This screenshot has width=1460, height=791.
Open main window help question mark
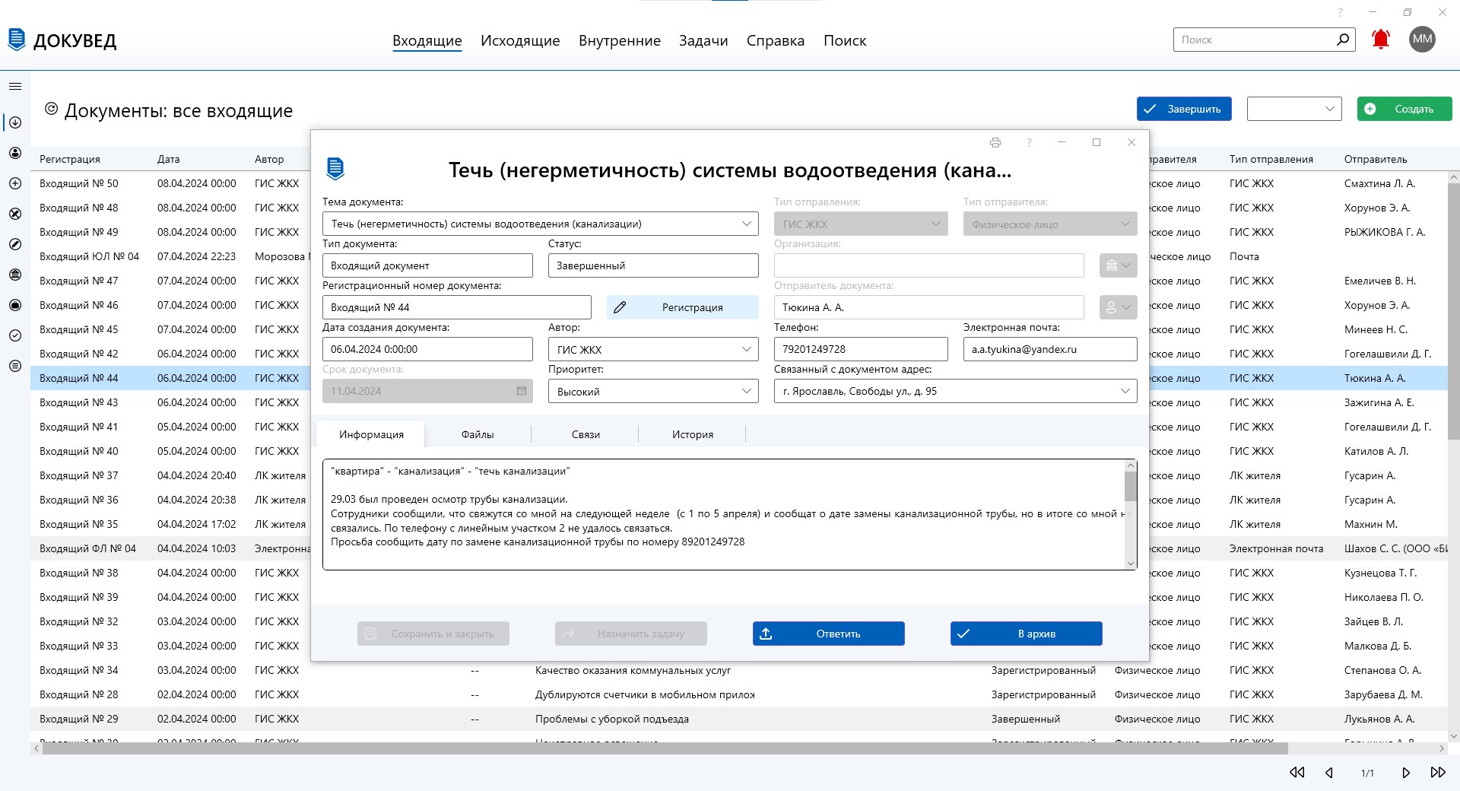(1341, 12)
